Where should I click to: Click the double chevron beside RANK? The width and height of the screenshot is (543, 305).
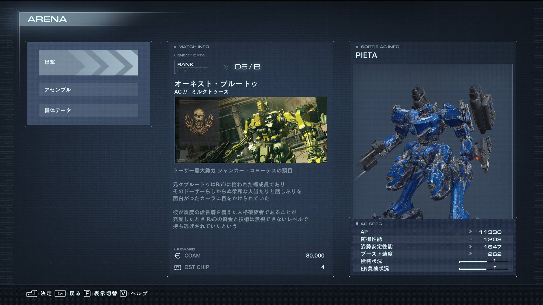coord(226,67)
